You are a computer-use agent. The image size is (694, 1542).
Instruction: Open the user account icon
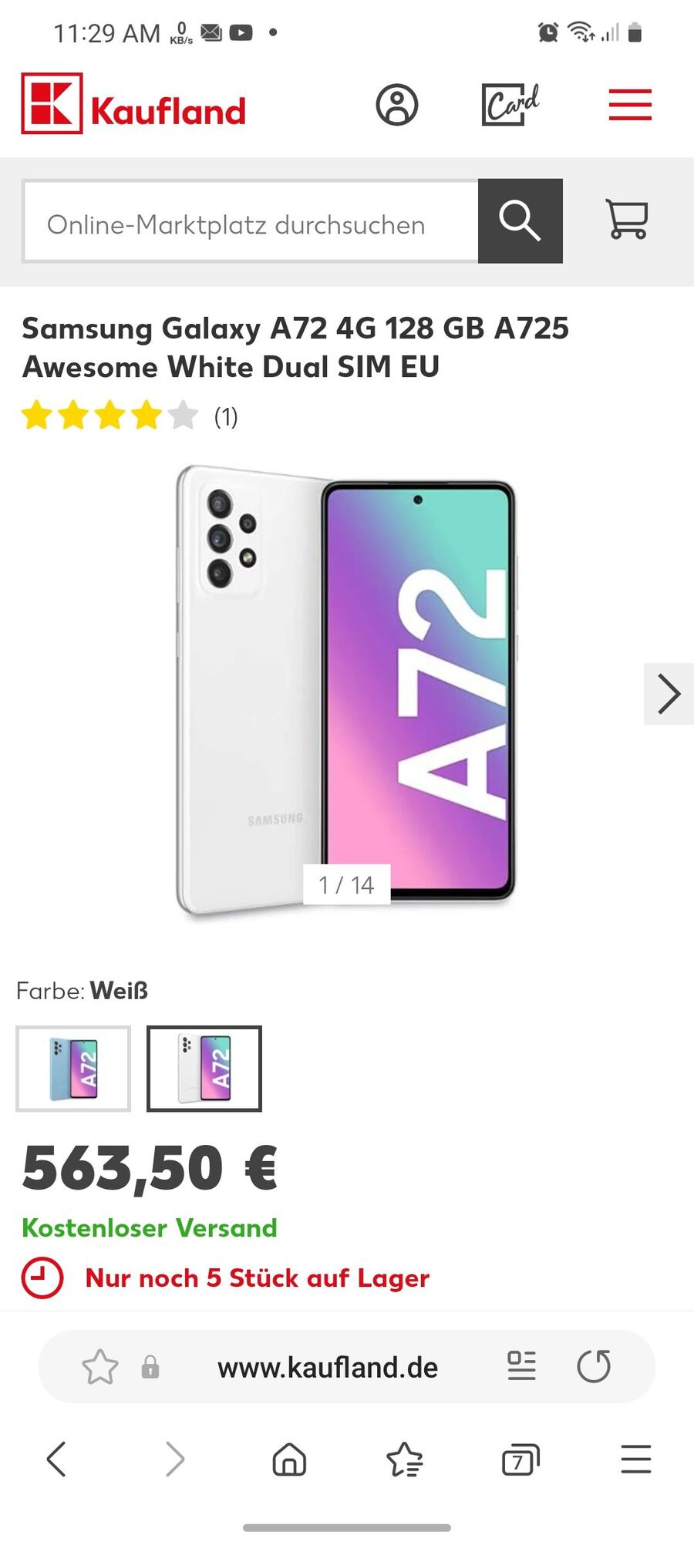[397, 105]
